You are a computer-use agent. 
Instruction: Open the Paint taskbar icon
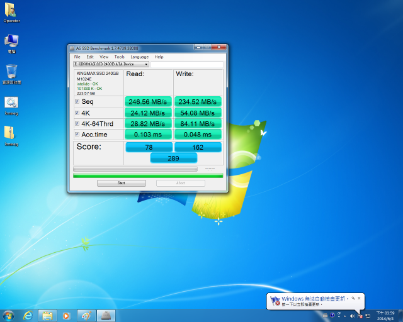click(86, 316)
